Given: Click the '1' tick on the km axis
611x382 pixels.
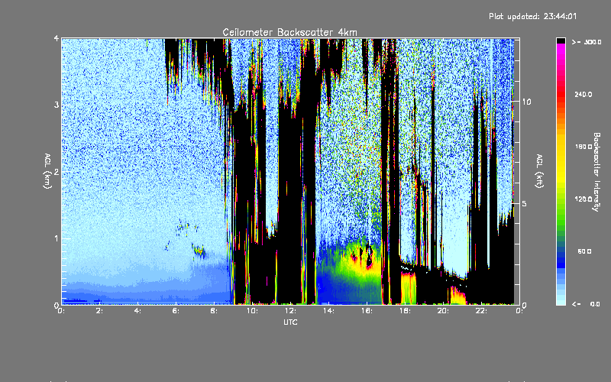Looking at the screenshot, I should [57, 238].
